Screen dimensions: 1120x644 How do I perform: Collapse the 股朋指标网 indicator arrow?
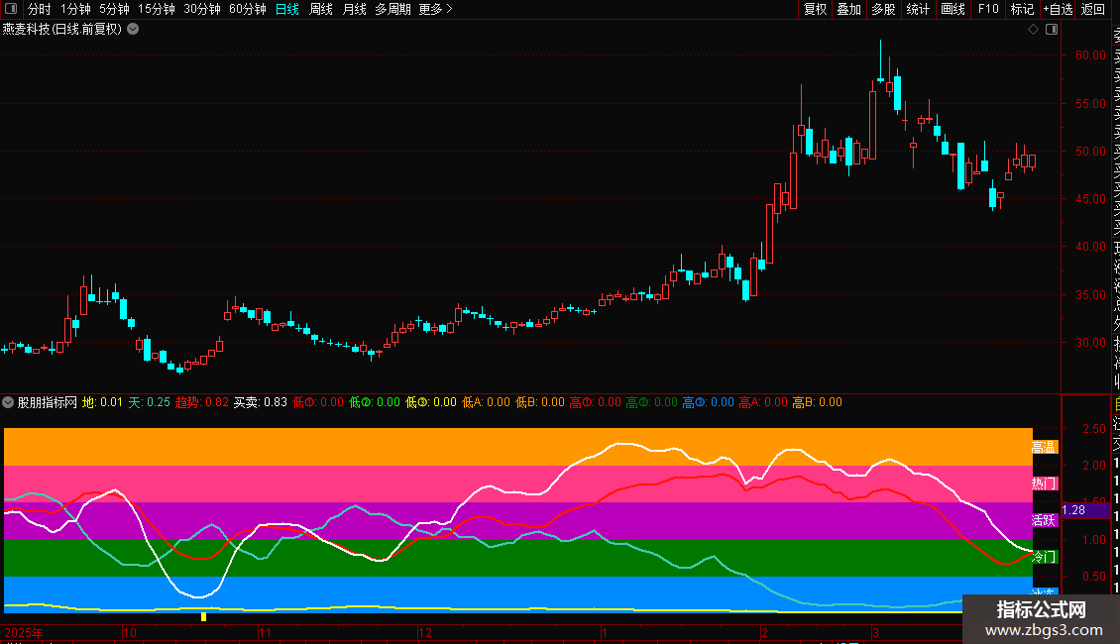[8, 402]
